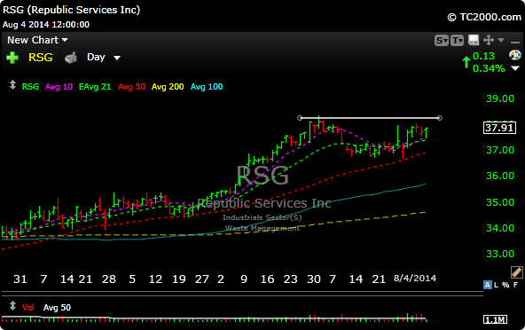
Task: Click the Aug 4 2014 12:00:00 timestamp
Action: pyautogui.click(x=46, y=25)
